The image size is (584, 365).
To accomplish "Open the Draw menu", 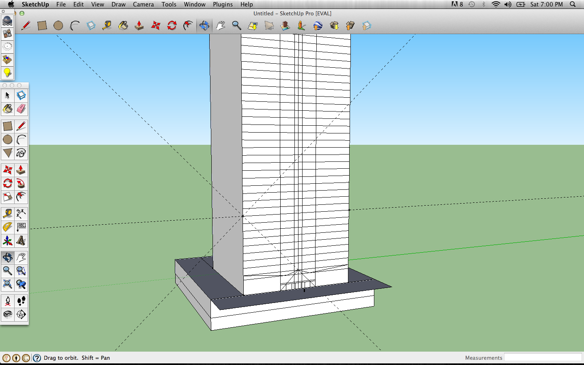I will click(x=118, y=4).
